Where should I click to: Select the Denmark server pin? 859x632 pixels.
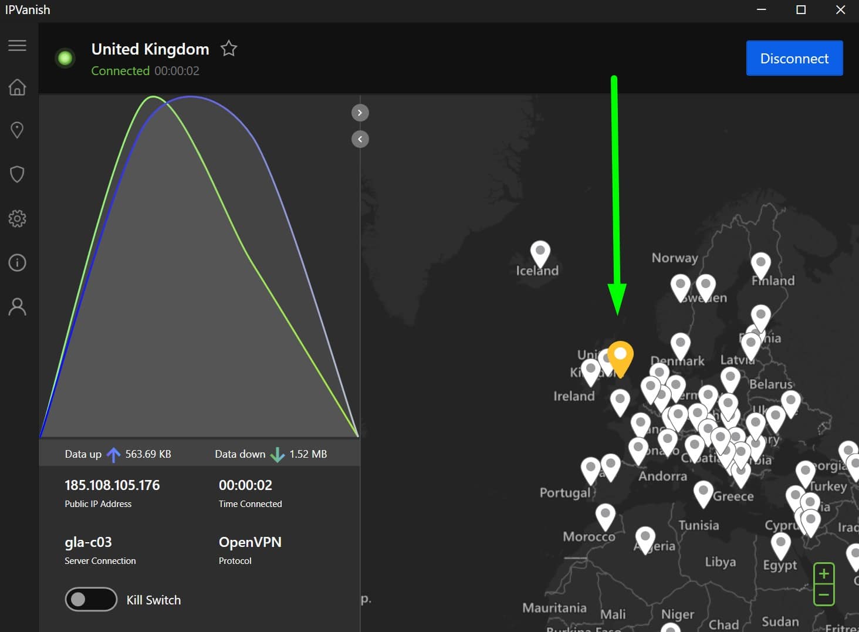[680, 346]
